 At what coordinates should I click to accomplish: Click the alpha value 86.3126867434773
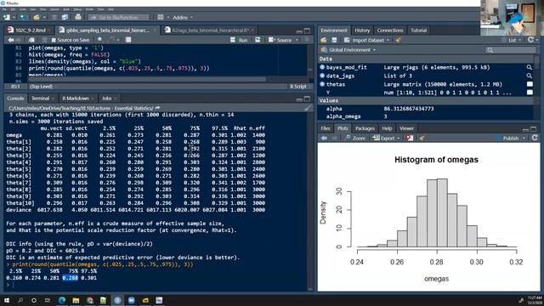pyautogui.click(x=408, y=109)
